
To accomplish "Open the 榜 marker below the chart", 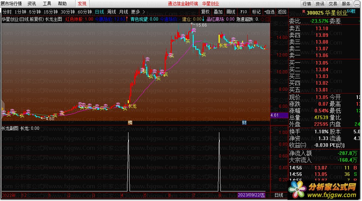I will (130, 123).
